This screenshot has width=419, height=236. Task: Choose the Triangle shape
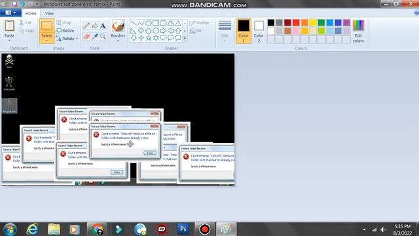(178, 24)
